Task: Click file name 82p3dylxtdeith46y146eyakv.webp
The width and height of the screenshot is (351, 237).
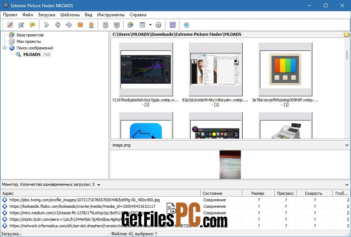Action: [x=215, y=100]
